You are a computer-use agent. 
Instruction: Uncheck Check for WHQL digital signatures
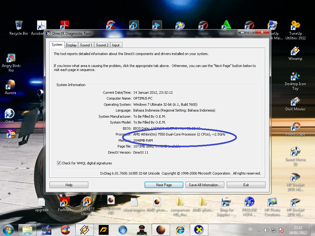tap(59, 163)
